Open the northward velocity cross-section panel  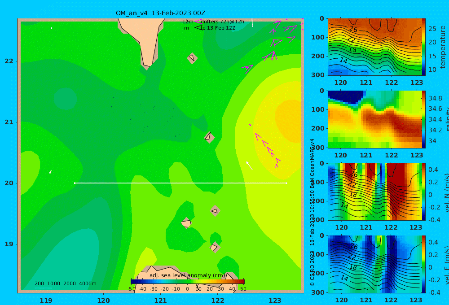[x=374, y=192]
